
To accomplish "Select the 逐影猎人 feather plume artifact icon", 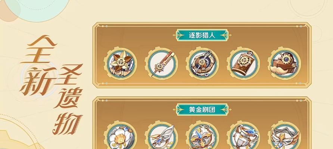I will pos(161,63).
